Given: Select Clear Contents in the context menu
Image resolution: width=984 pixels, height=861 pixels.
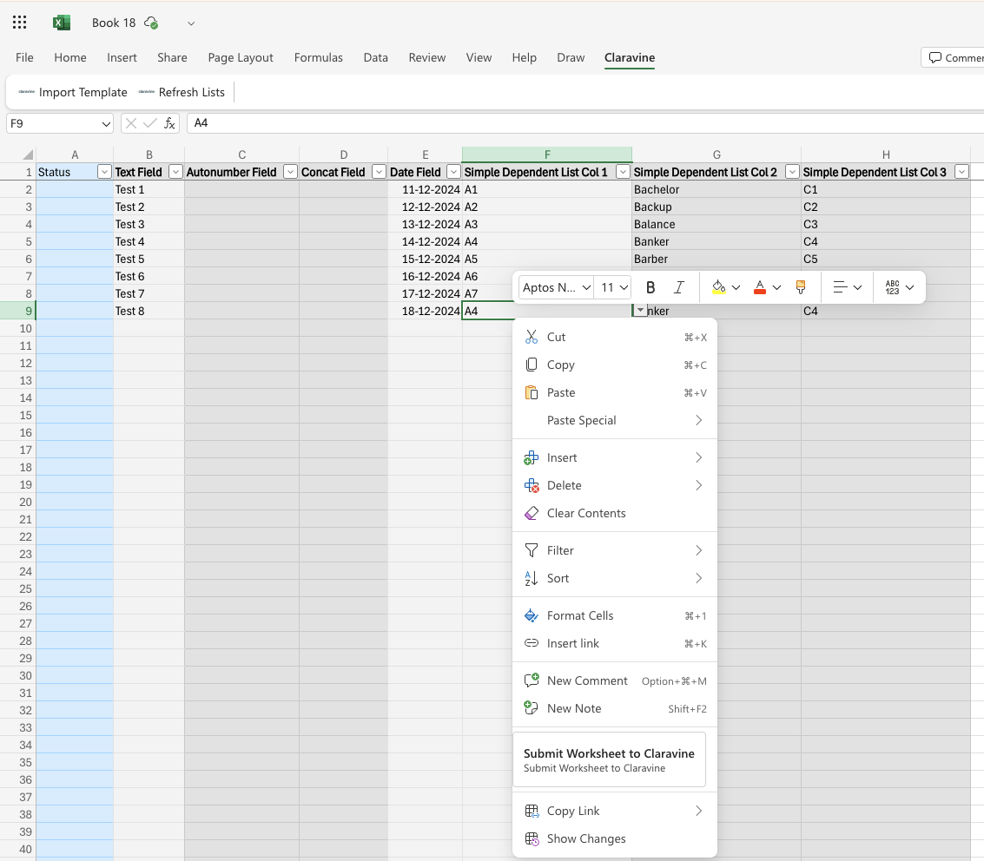Looking at the screenshot, I should 615,513.
